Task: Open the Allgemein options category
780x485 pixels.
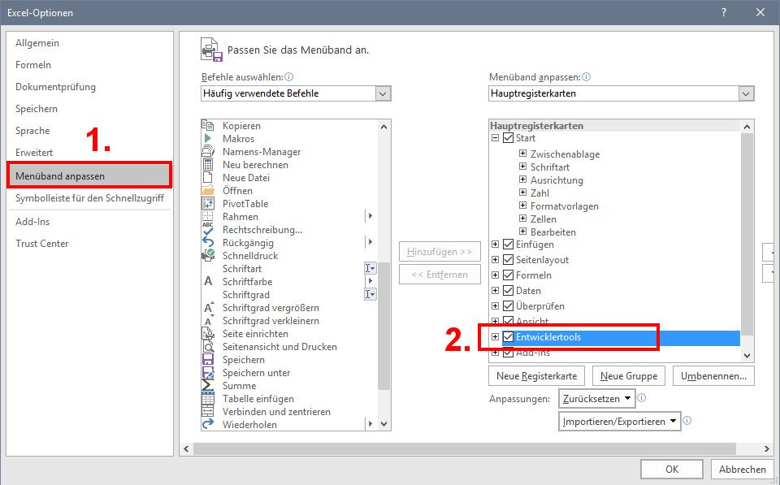Action: coord(37,43)
